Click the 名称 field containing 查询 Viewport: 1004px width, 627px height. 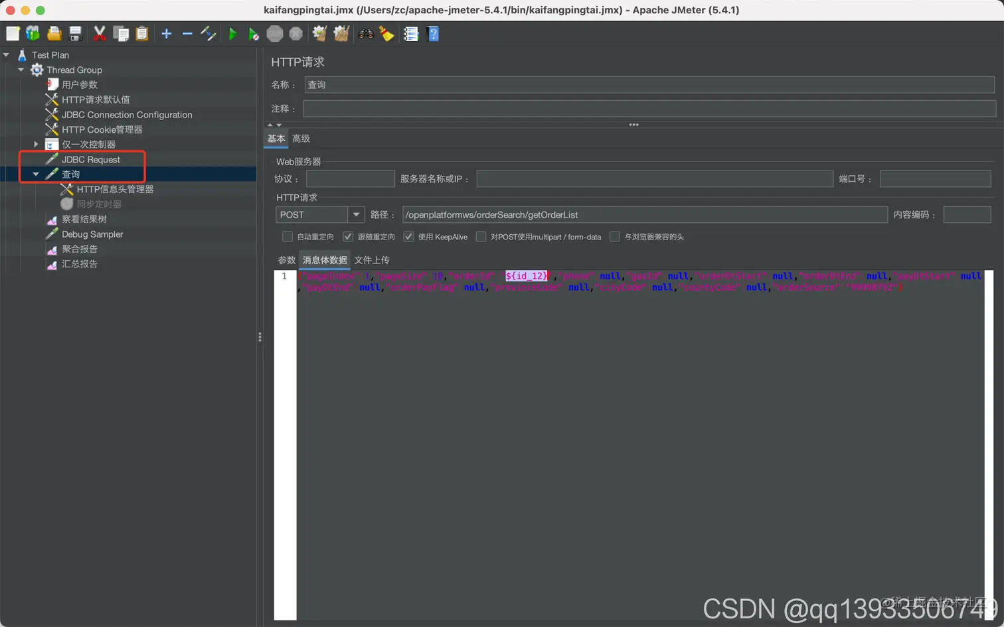click(649, 85)
